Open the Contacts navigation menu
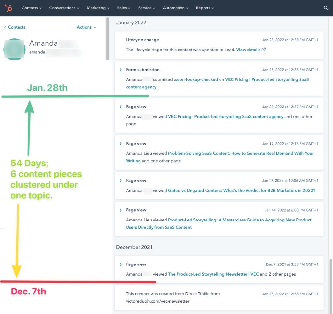Image resolution: width=333 pixels, height=314 pixels. [32, 8]
